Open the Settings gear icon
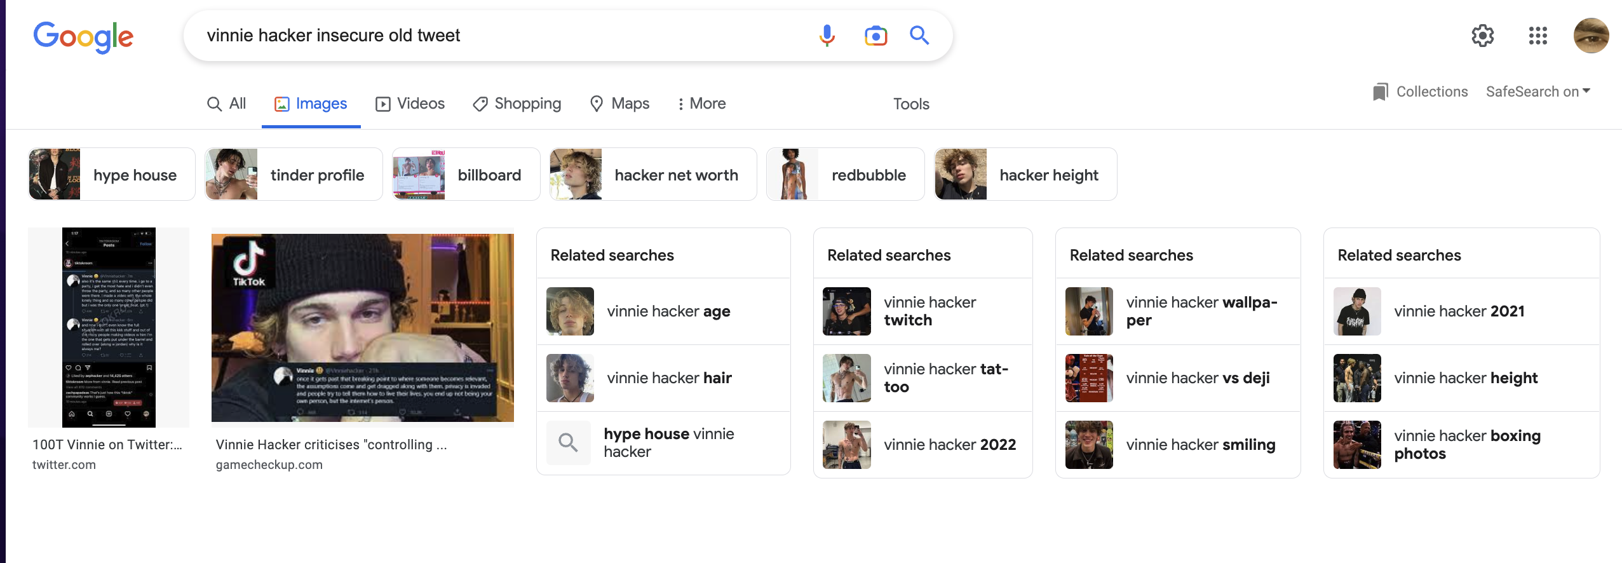 [x=1482, y=36]
